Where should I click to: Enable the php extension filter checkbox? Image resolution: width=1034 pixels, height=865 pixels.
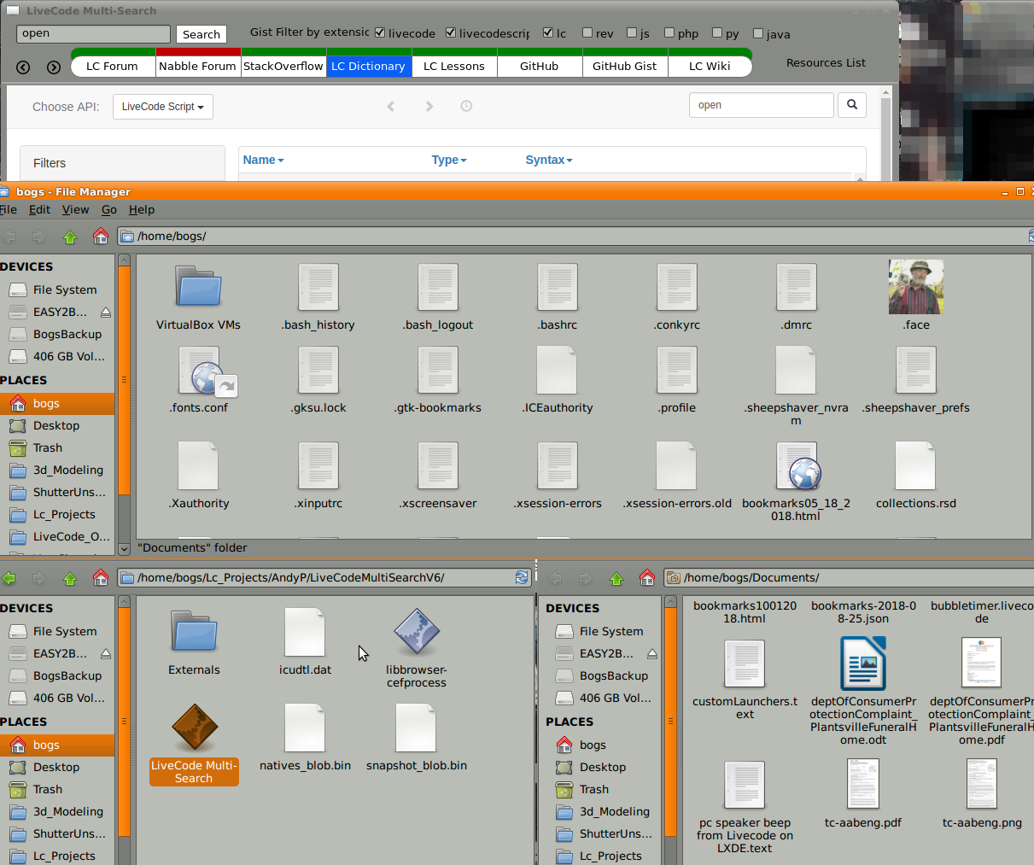coord(669,33)
